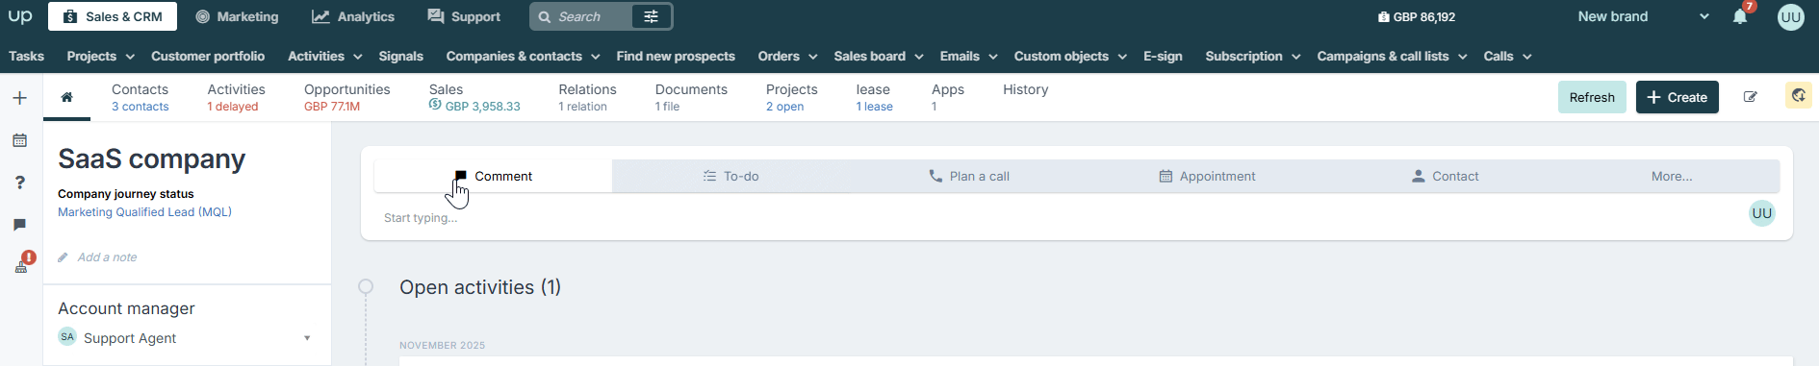The width and height of the screenshot is (1819, 366).
Task: Open Signals page
Action: tap(400, 56)
